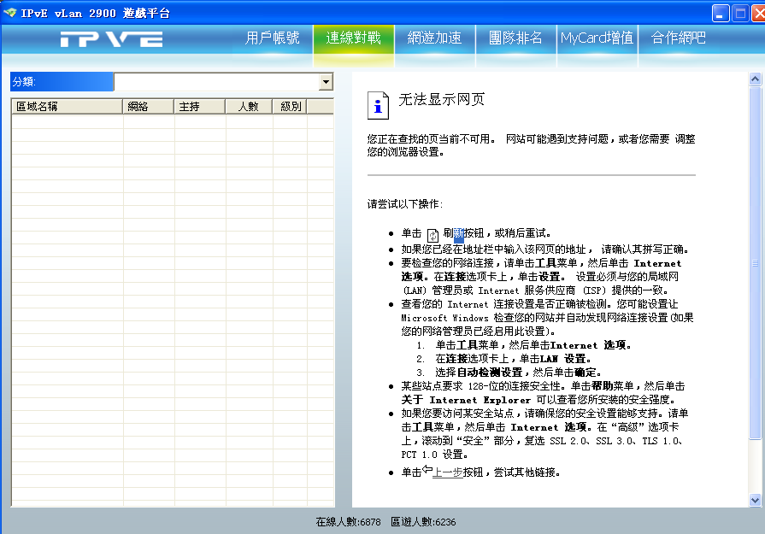Click the info icon beside 无法显示网页
Image resolution: width=765 pixels, height=534 pixels.
click(378, 104)
